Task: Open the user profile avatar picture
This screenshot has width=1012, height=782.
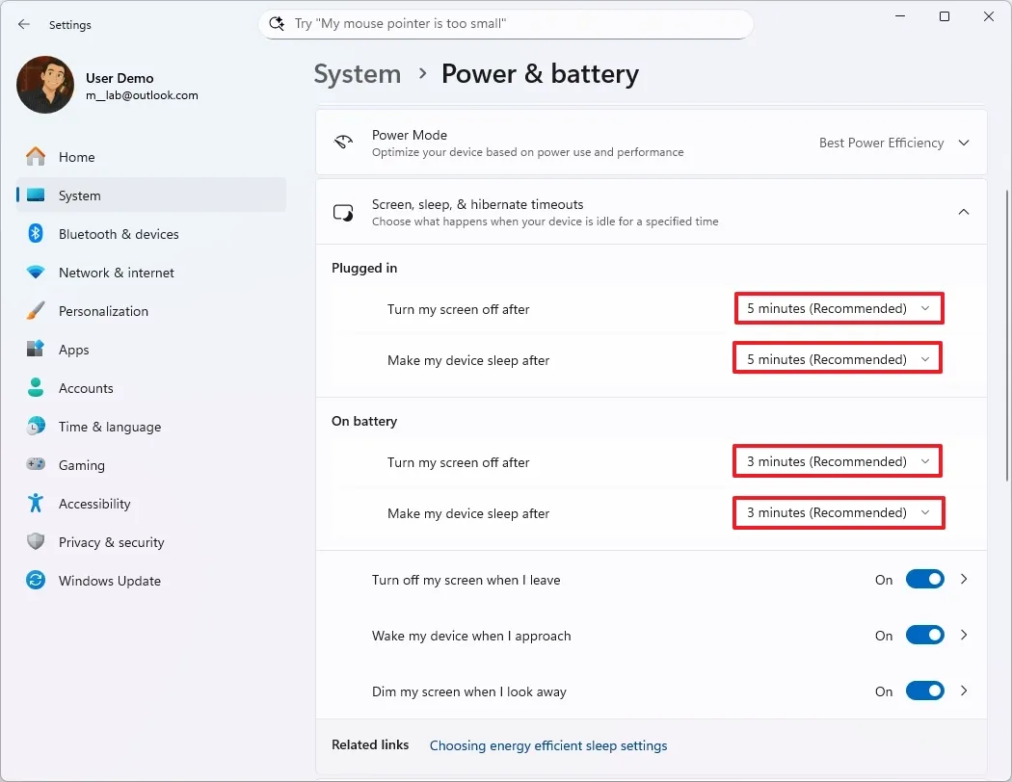Action: pos(44,85)
